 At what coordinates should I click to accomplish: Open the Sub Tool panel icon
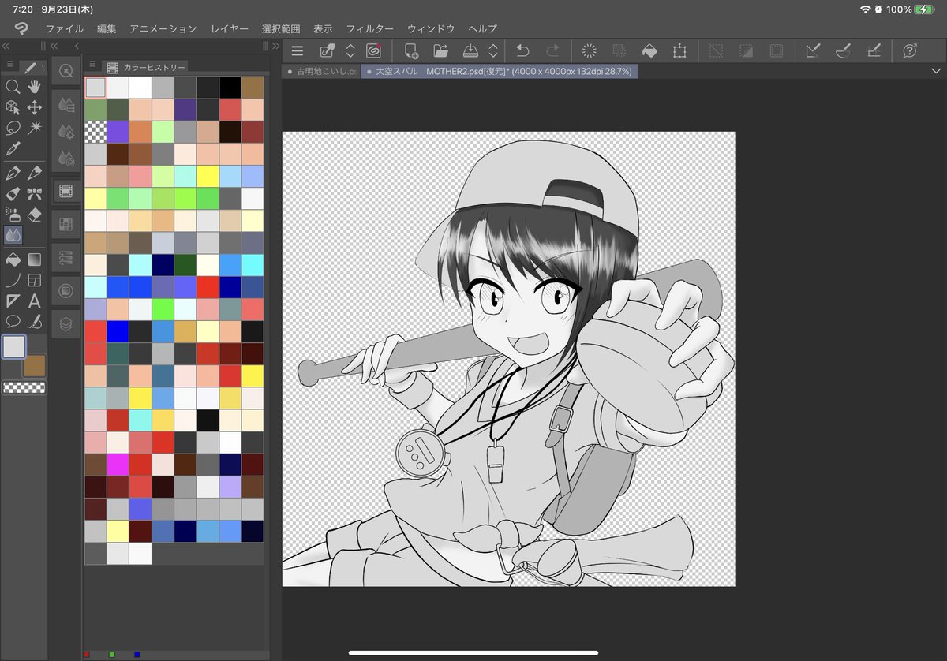click(x=66, y=105)
